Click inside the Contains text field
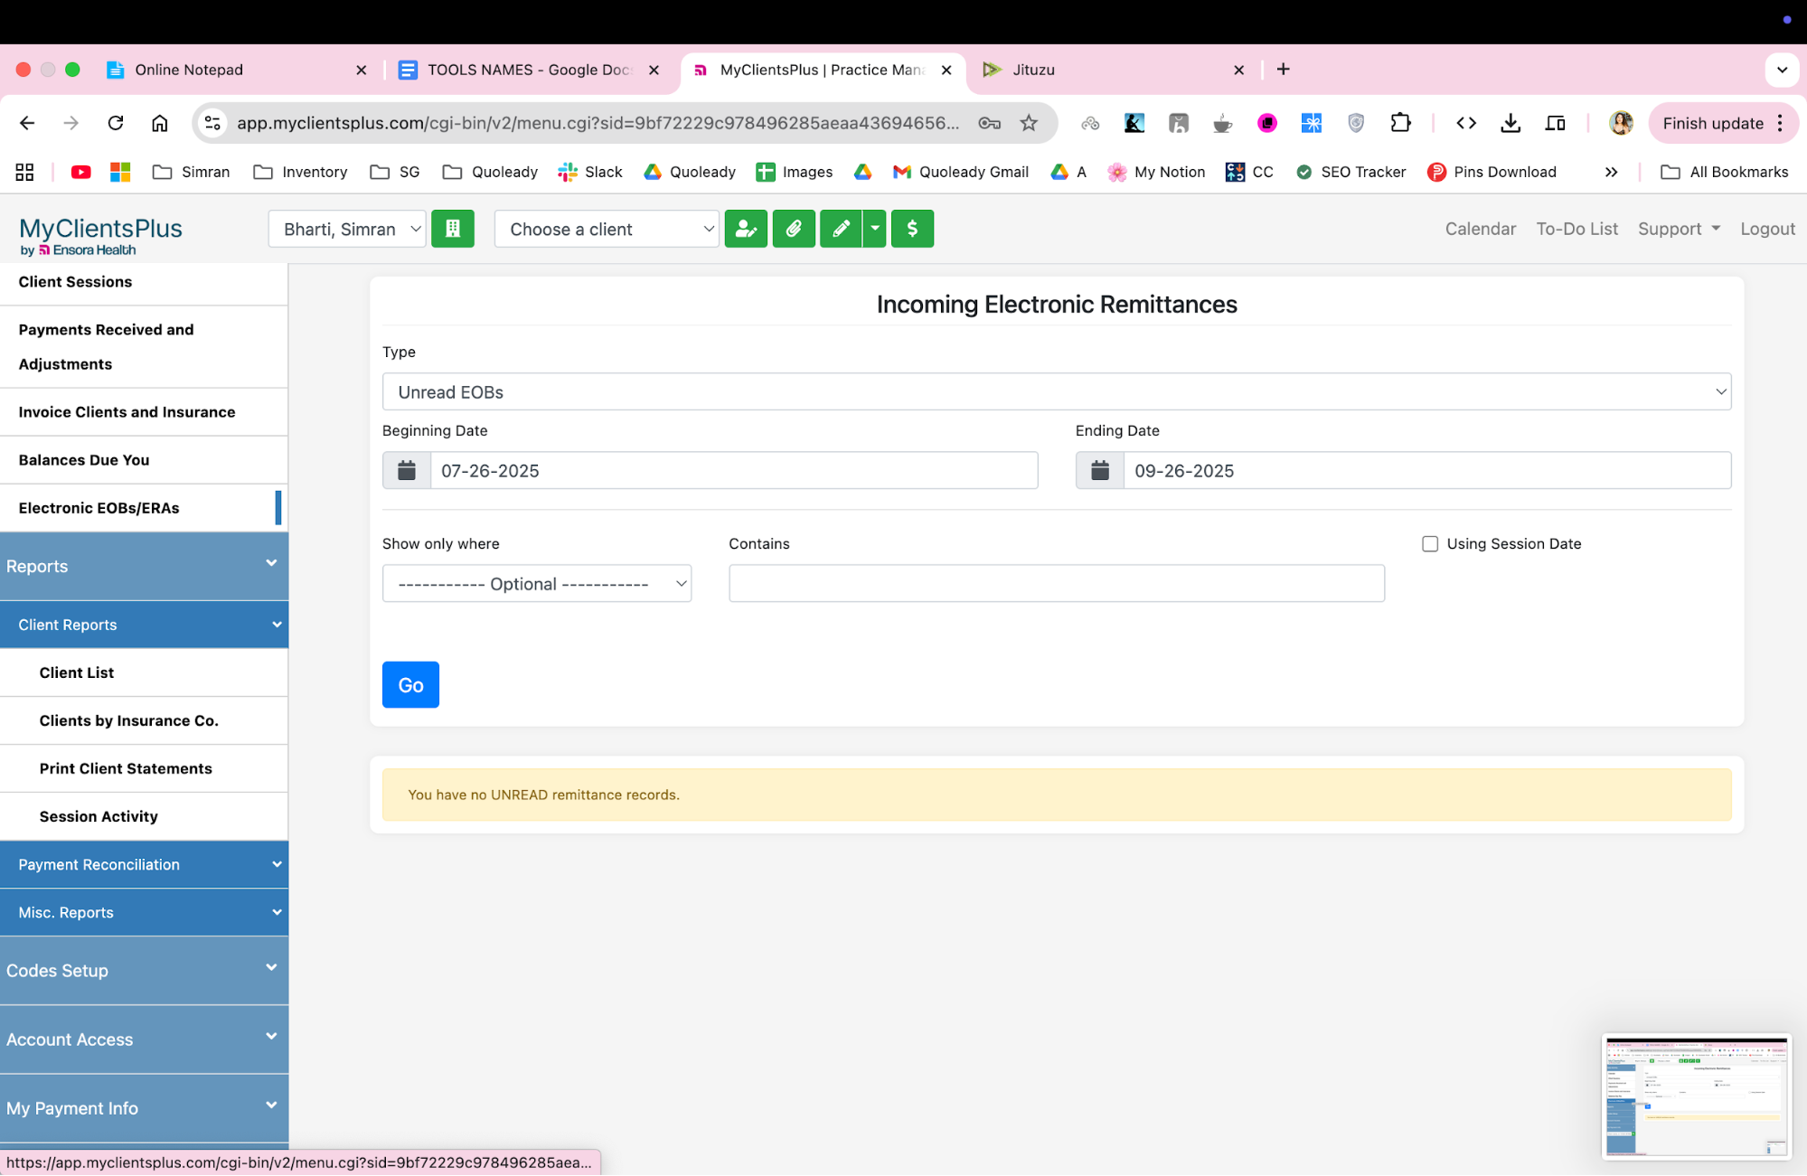Viewport: 1807px width, 1176px height. [x=1055, y=583]
